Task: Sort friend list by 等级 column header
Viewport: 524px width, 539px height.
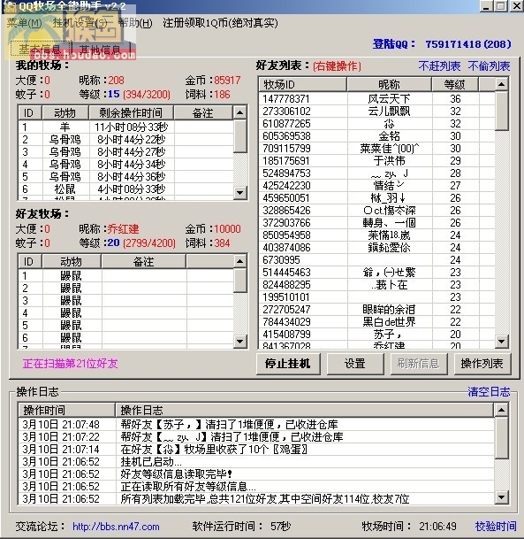Action: [x=455, y=85]
